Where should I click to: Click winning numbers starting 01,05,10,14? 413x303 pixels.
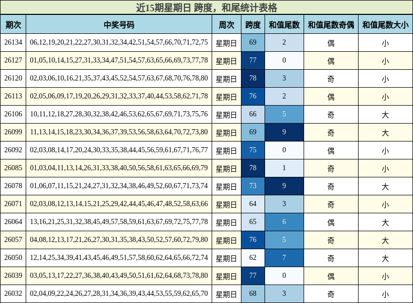coord(119,60)
